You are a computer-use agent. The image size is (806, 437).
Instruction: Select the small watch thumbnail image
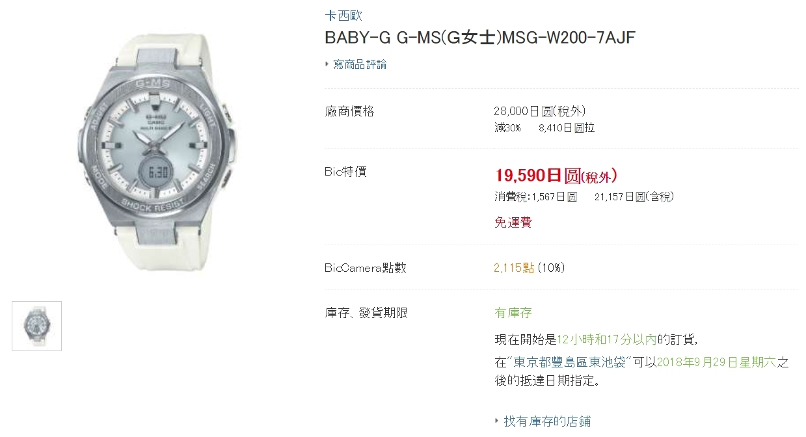(36, 326)
